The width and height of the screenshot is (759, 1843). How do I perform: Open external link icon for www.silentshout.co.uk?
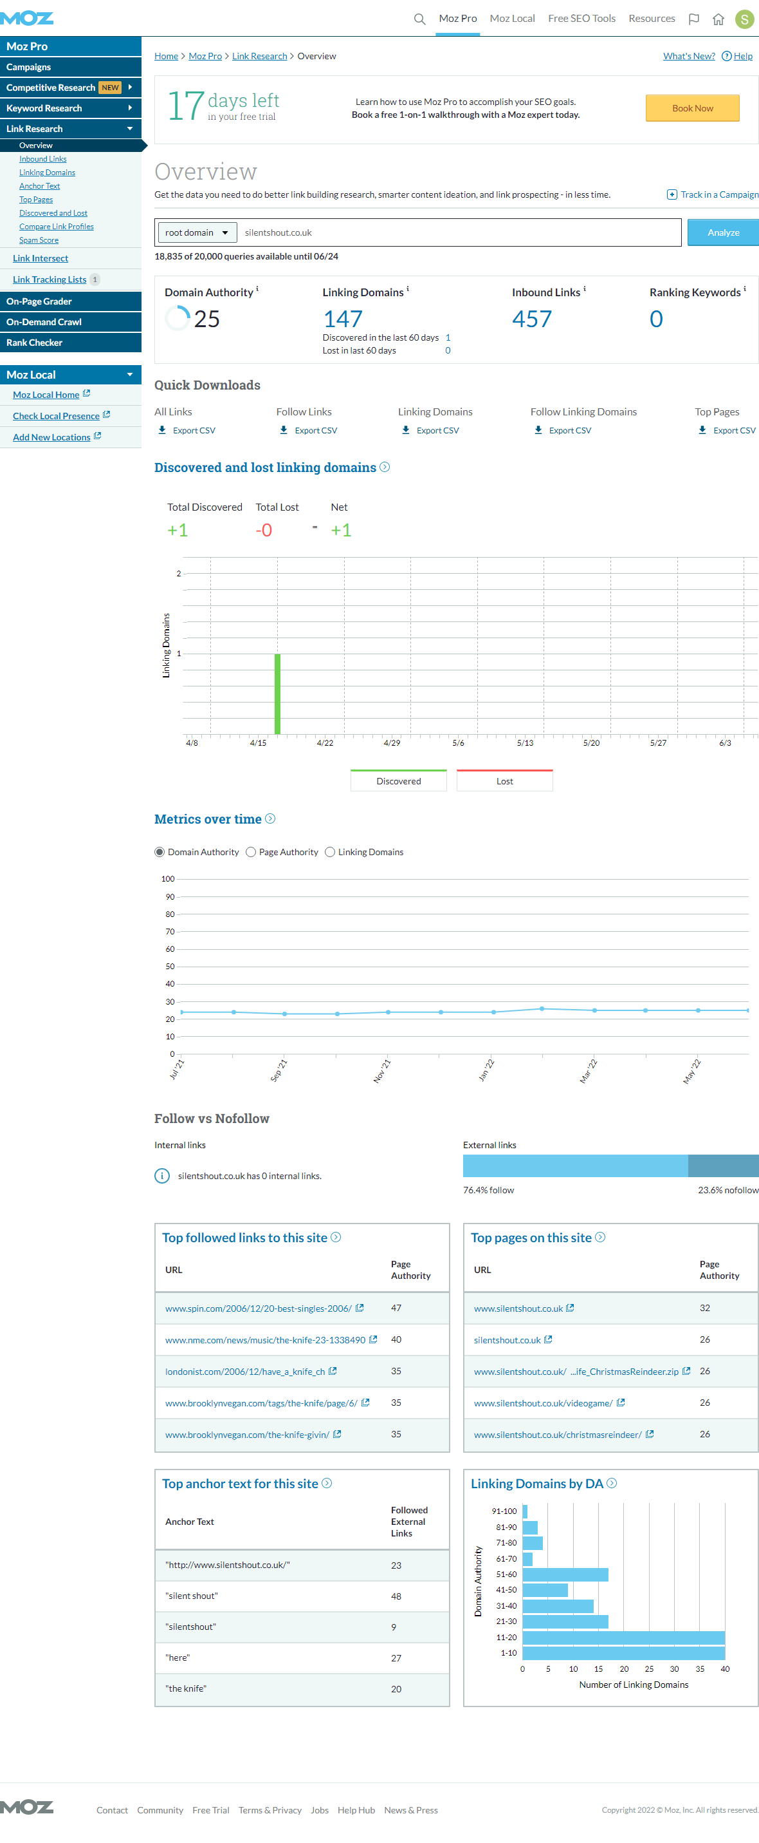pyautogui.click(x=571, y=1308)
